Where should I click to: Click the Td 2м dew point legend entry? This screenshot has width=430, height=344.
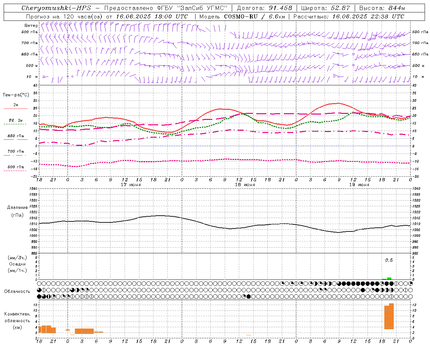[x=15, y=120]
